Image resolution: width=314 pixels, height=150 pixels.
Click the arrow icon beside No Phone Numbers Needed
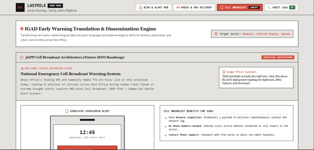pyautogui.click(x=165, y=126)
